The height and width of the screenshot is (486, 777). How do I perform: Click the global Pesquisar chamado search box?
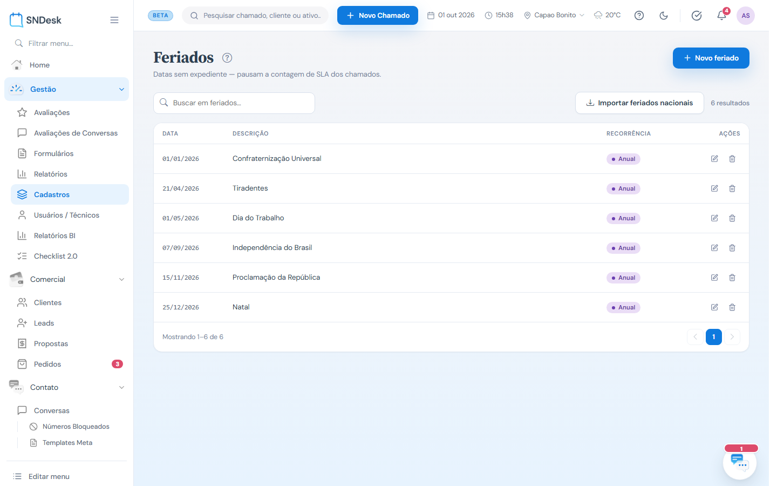tap(255, 15)
